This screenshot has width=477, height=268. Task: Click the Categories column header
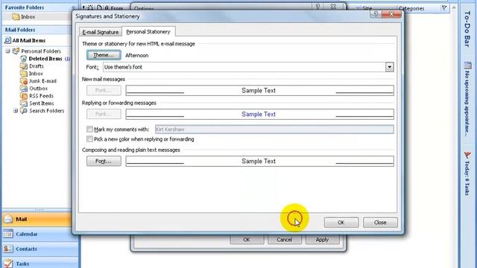(411, 8)
